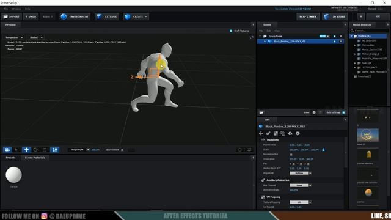The width and height of the screenshot is (391, 220).
Task: Click the Extrude button
Action: pos(107,16)
